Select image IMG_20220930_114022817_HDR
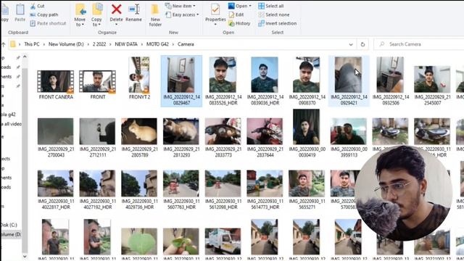 tap(56, 190)
